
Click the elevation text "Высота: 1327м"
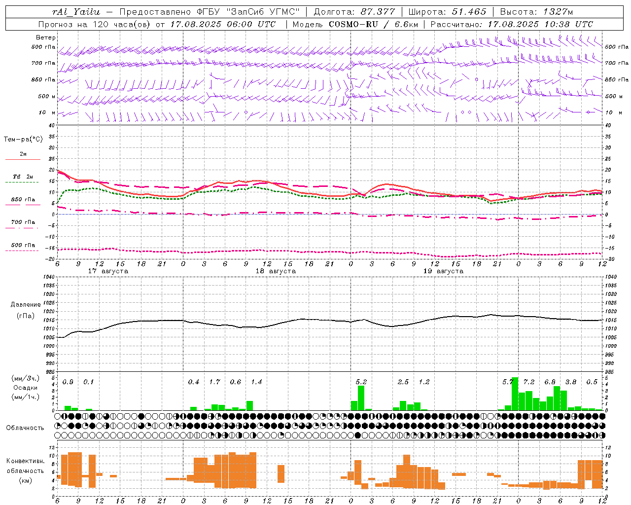(x=537, y=12)
